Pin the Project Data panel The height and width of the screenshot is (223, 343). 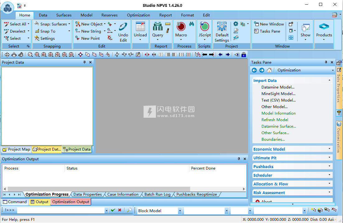[84, 62]
